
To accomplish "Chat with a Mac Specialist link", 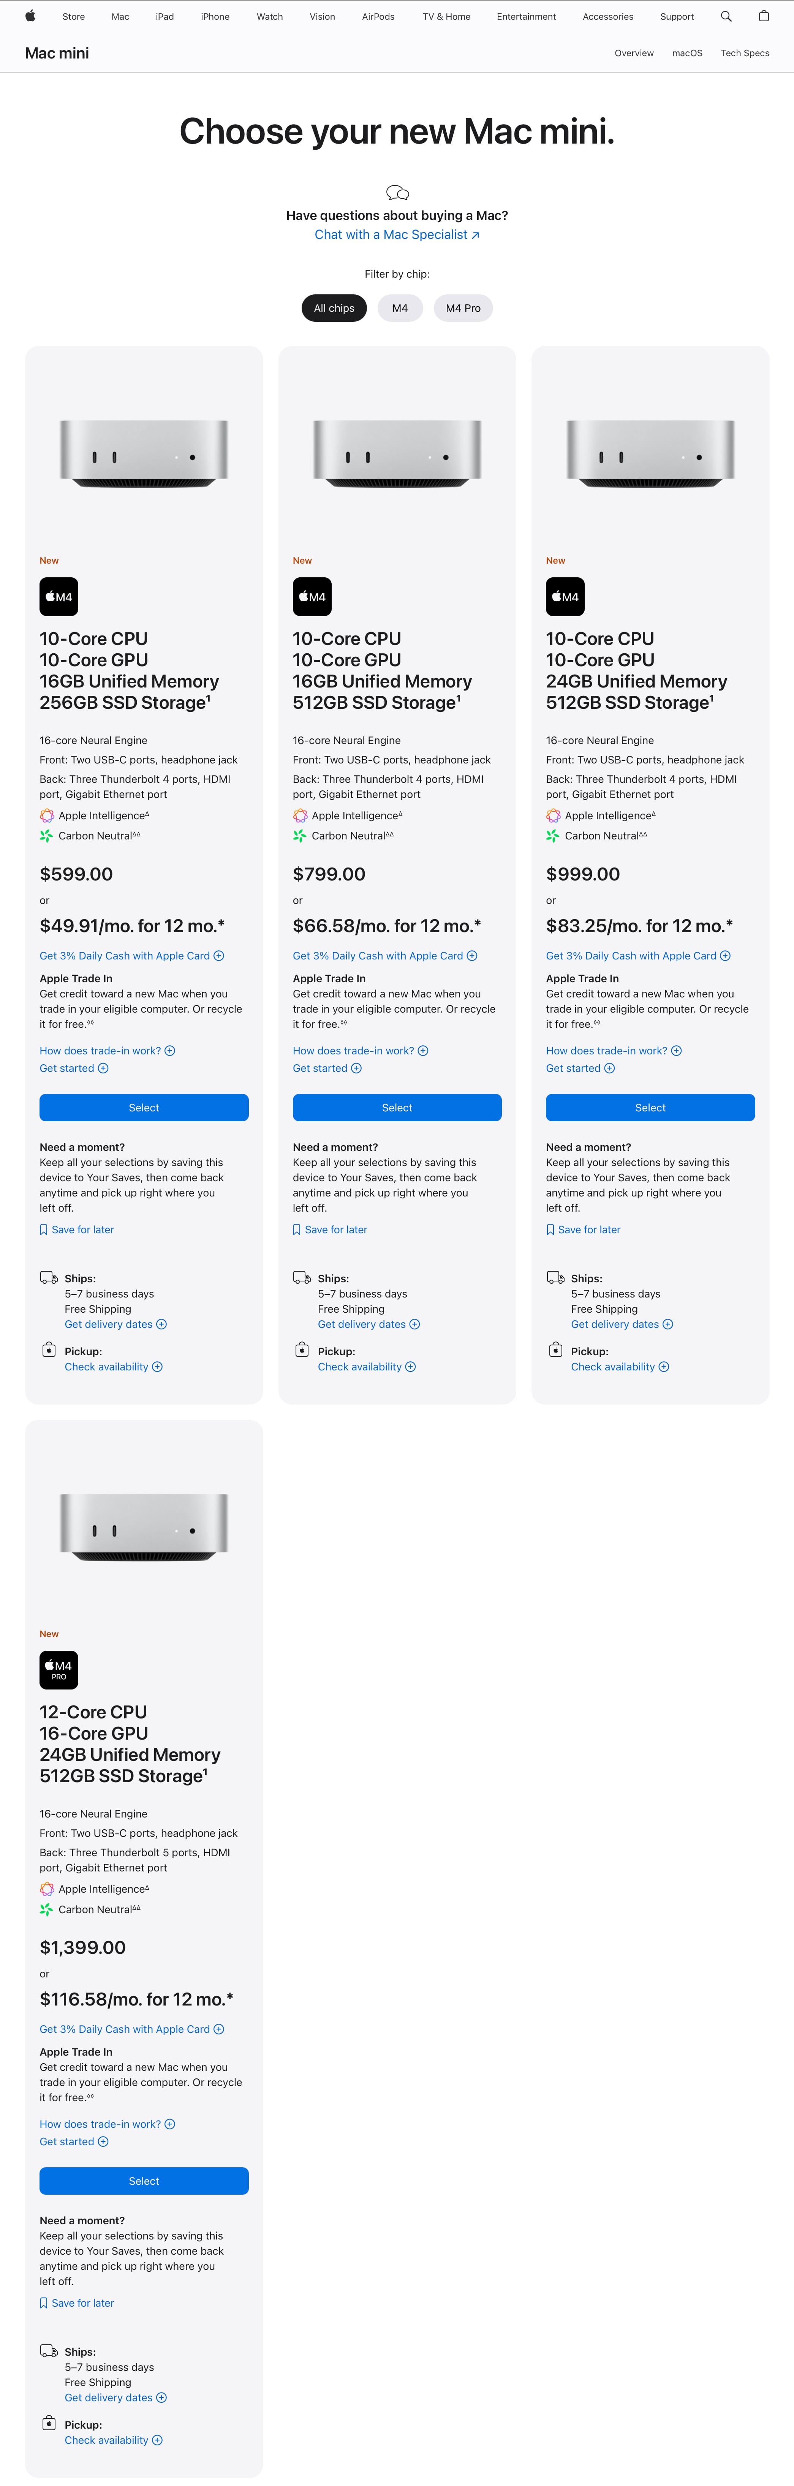I will (397, 234).
